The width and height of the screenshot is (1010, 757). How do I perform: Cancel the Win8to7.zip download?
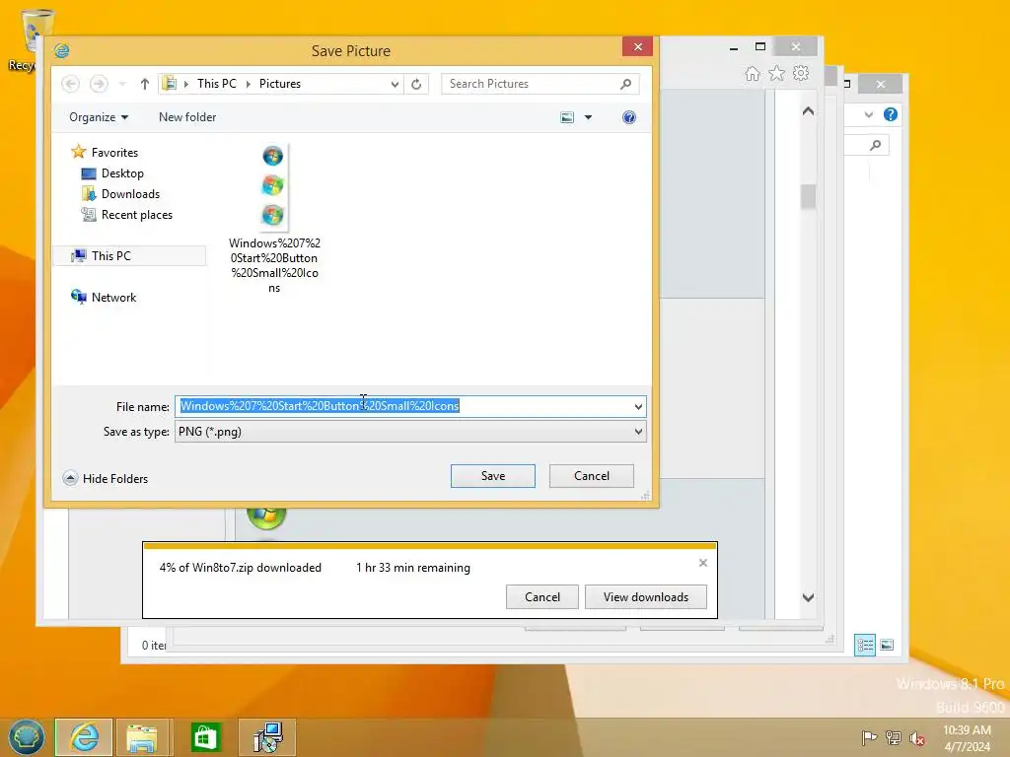pos(542,596)
